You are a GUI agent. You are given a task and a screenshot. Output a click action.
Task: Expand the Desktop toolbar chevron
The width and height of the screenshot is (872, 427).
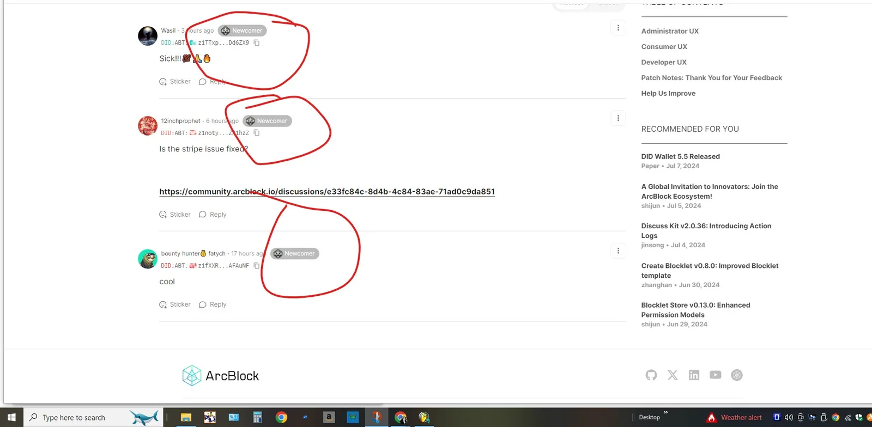tap(665, 412)
